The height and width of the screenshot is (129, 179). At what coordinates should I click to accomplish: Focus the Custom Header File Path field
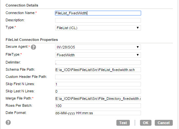[x=98, y=77]
